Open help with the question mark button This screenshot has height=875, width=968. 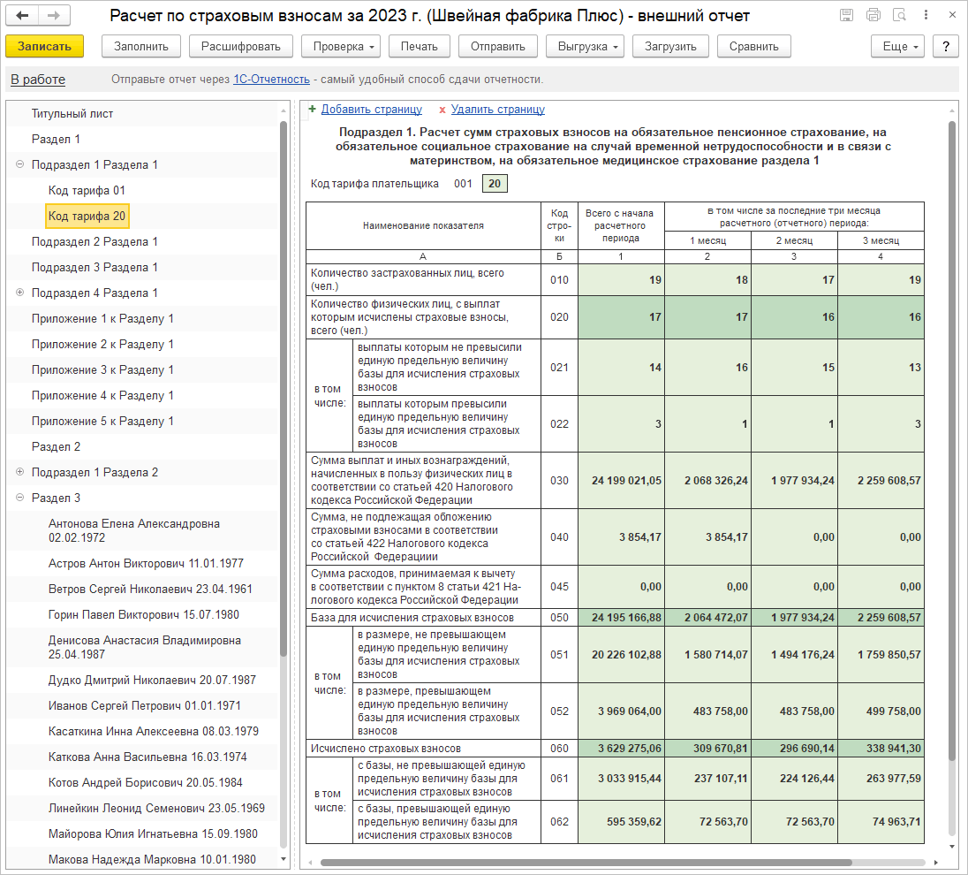pos(946,47)
